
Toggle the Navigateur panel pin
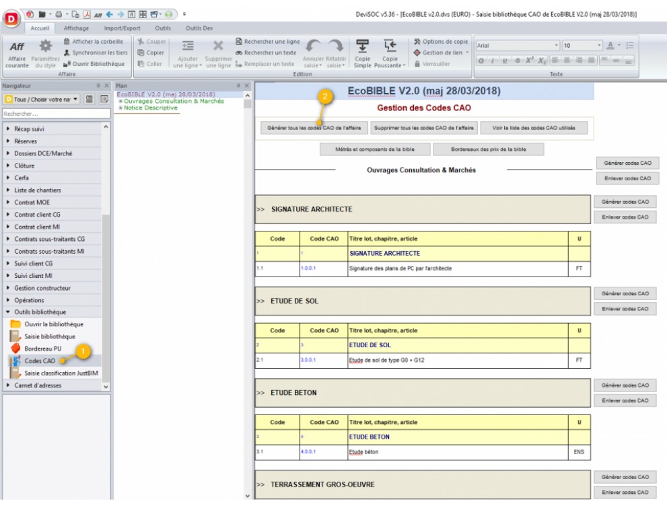pyautogui.click(x=98, y=85)
